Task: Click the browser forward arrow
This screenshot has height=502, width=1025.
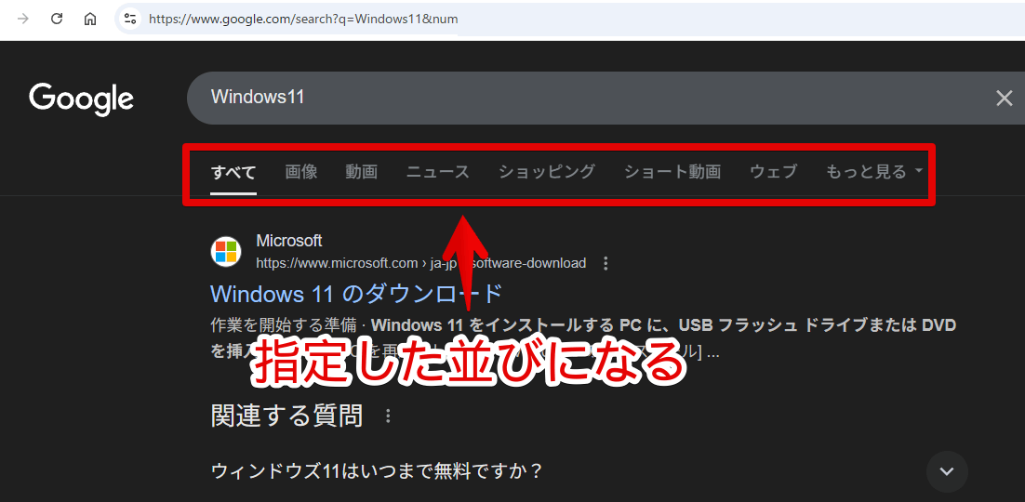Action: 23,19
